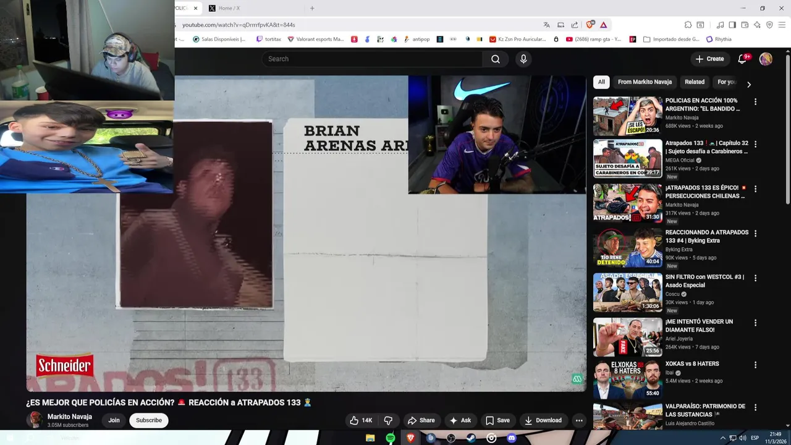The width and height of the screenshot is (791, 445).
Task: Open options for Sin Filtro con Westcol
Action: (x=755, y=278)
